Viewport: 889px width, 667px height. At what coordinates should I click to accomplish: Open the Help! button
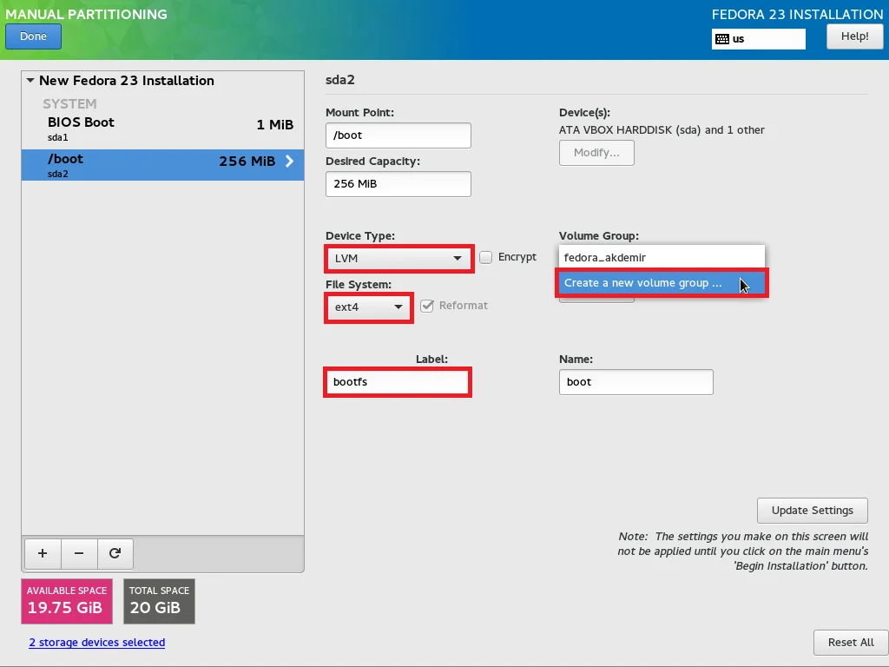(854, 36)
